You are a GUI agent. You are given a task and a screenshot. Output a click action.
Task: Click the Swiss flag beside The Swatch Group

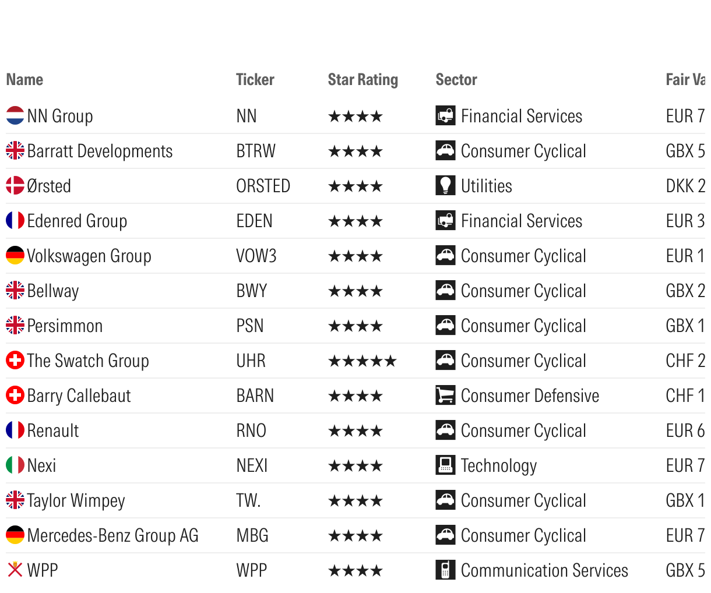(15, 360)
